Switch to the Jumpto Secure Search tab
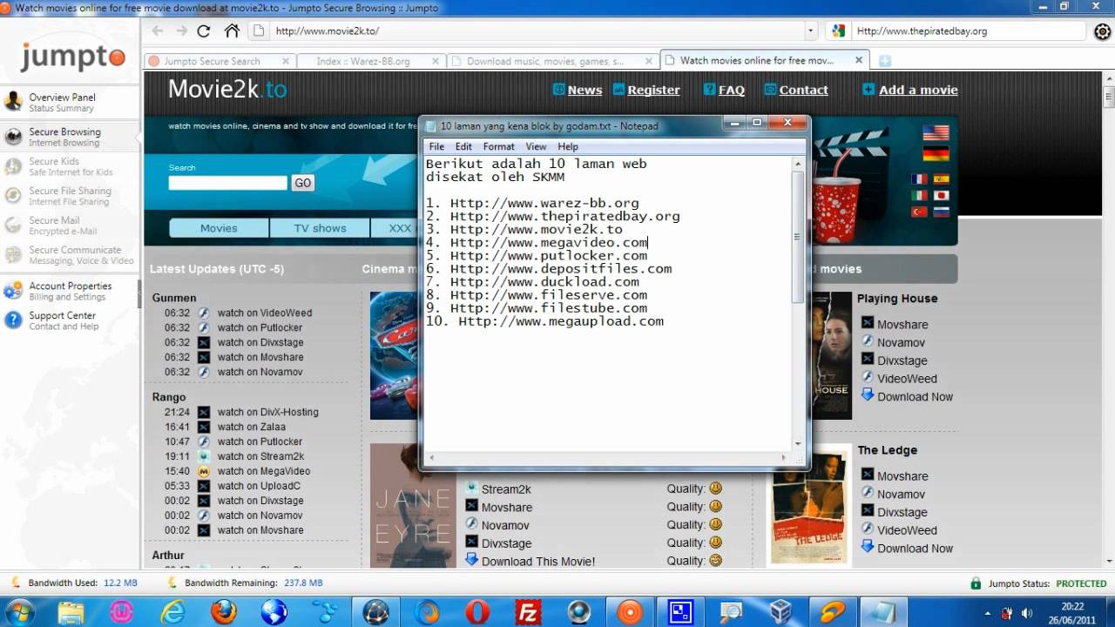The height and width of the screenshot is (627, 1115). point(218,61)
